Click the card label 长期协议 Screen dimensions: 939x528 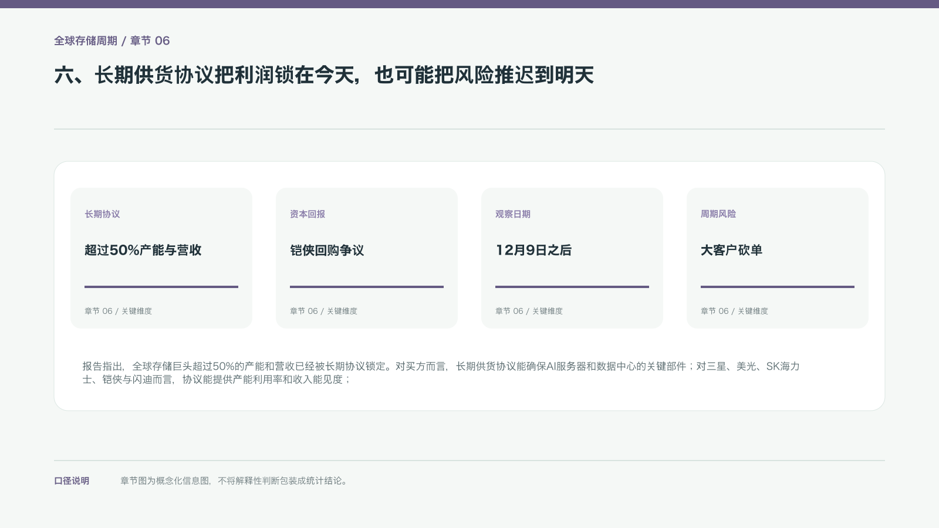coord(102,214)
